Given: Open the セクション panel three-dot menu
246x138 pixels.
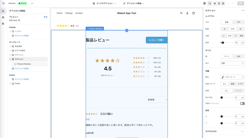Looking at the screenshot, I should 243,10.
